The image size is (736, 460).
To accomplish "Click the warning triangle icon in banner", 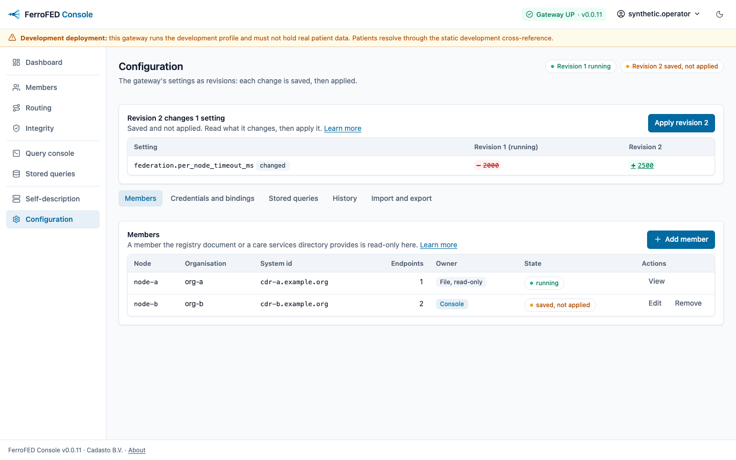I will pos(12,38).
